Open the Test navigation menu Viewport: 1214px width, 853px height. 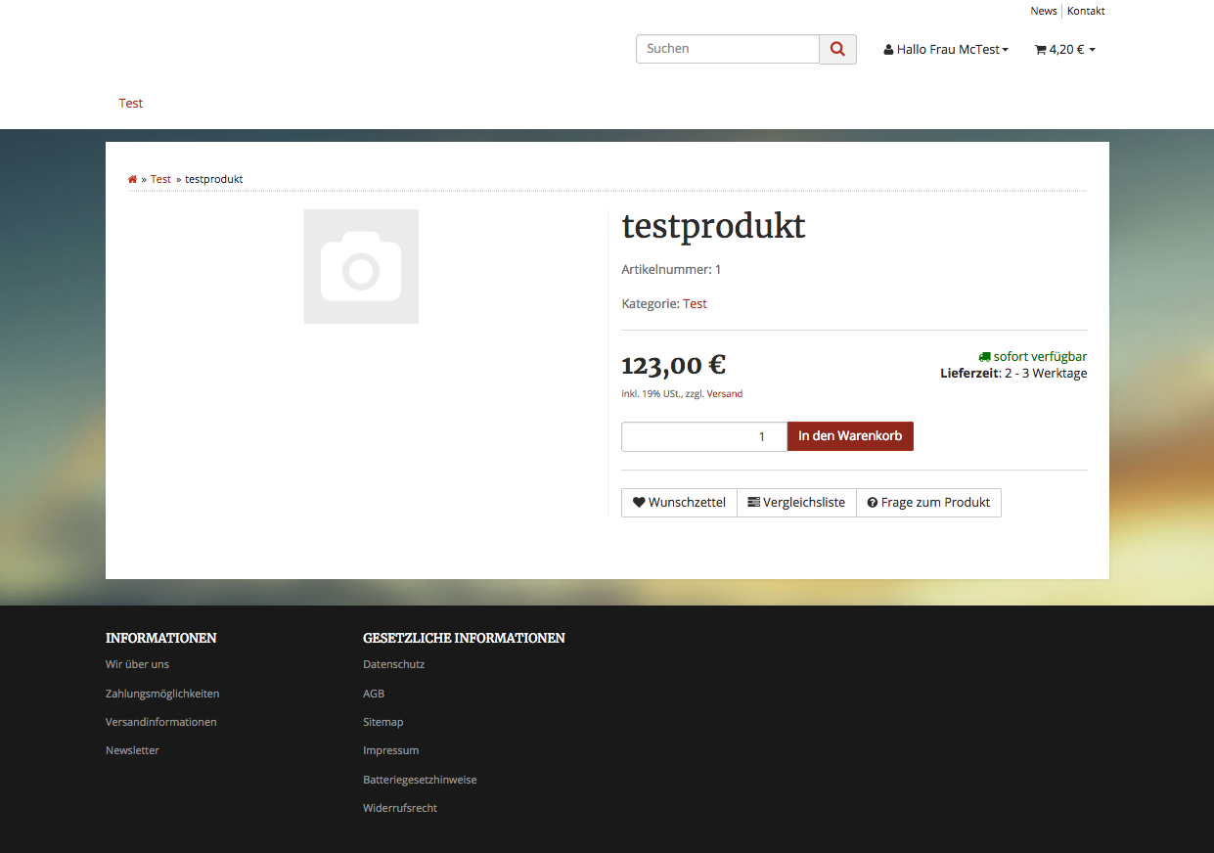tap(130, 103)
